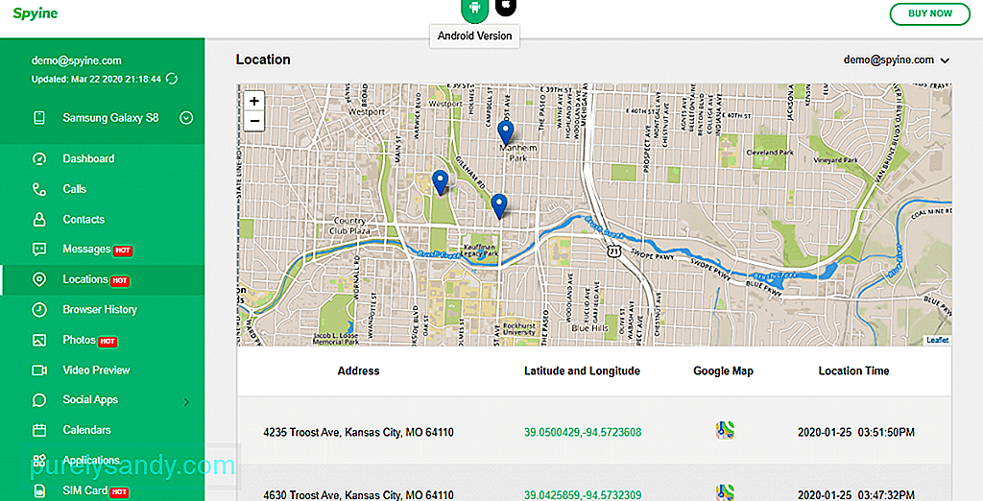The height and width of the screenshot is (501, 983).
Task: Click the Browser History clock icon
Action: click(x=38, y=309)
